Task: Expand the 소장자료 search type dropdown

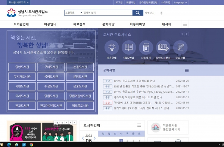Action: (74, 13)
